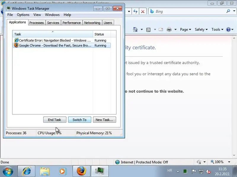237x177 pixels.
Task: Click the IE page scrollbar up arrow
Action: click(x=234, y=38)
